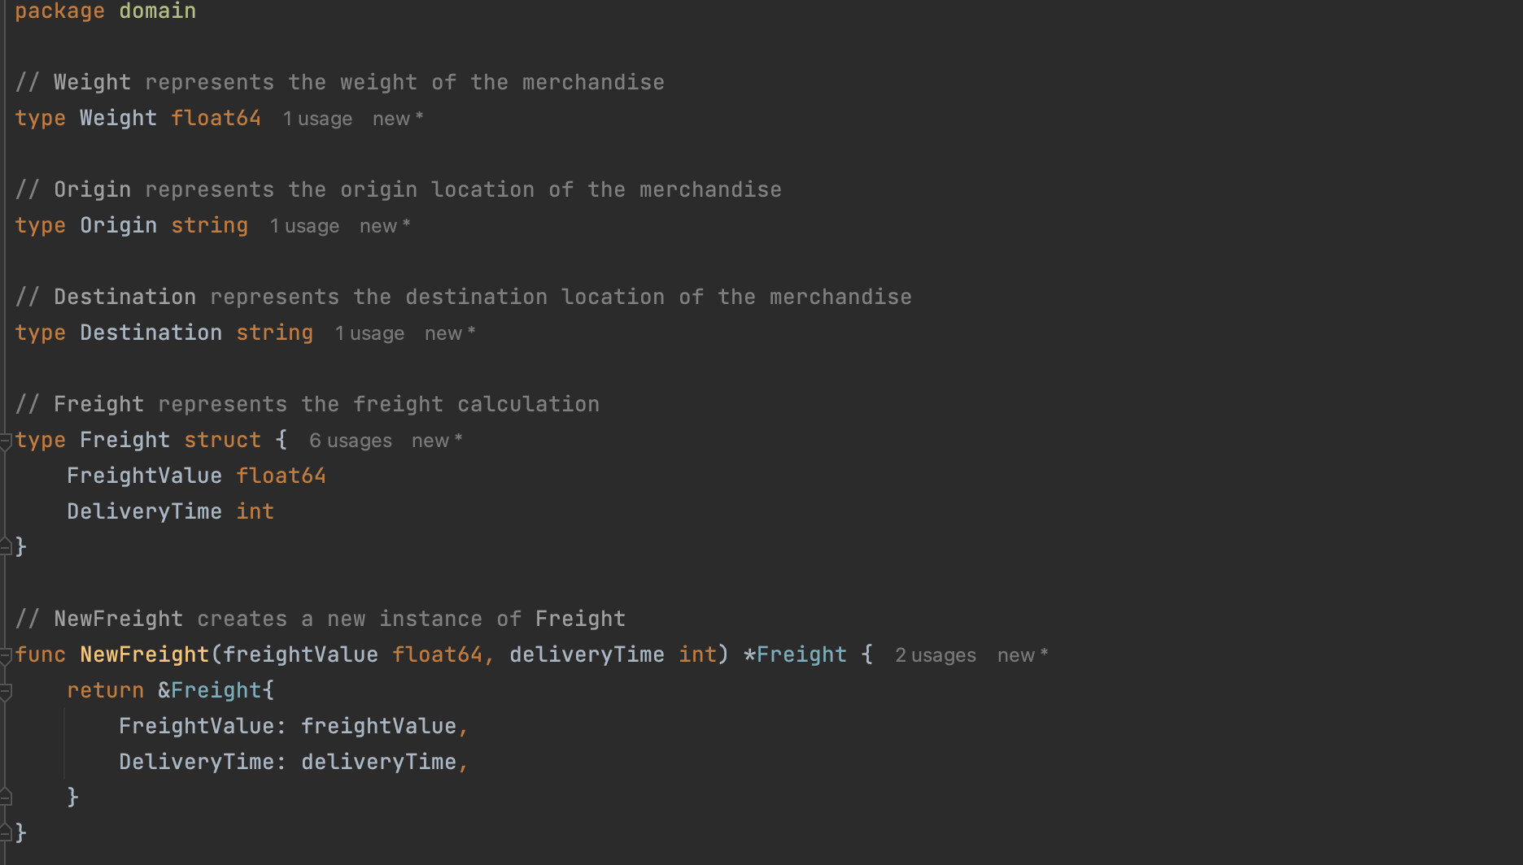Open the '1 usage' hint next to Weight type
The height and width of the screenshot is (865, 1523).
317,119
